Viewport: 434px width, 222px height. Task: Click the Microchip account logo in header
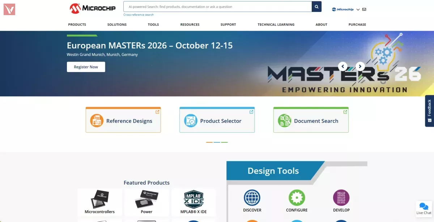(x=343, y=9)
